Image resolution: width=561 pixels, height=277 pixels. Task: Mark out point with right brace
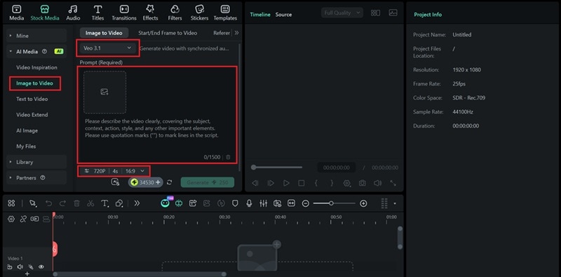(332, 183)
